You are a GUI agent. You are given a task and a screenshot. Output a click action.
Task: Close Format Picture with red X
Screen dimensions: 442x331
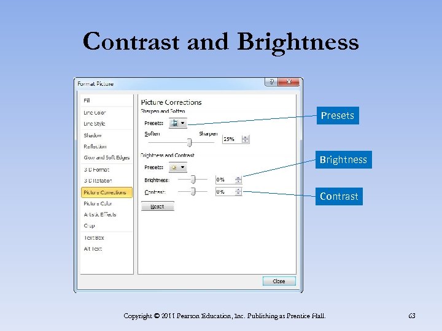click(289, 82)
